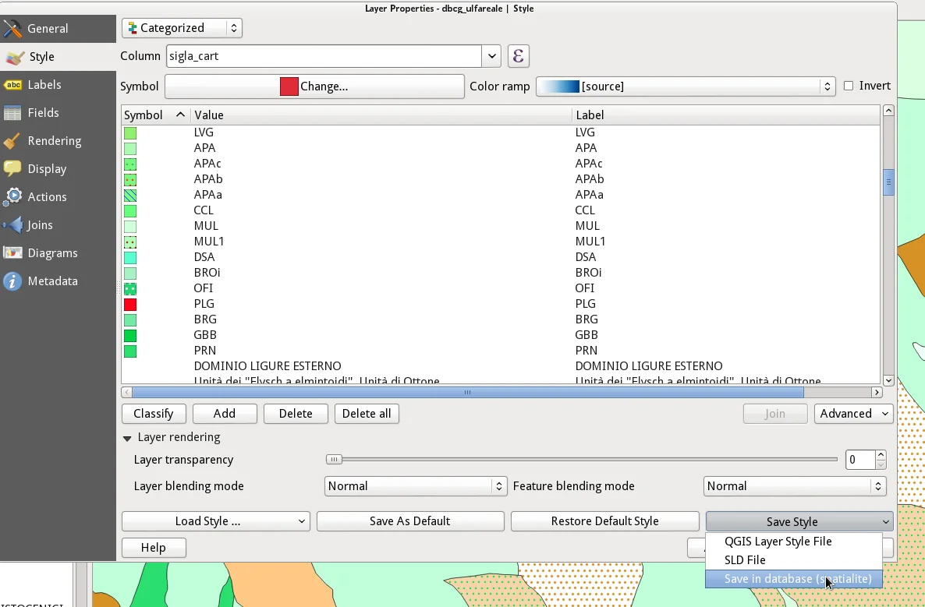This screenshot has width=925, height=607.
Task: Switch to the Rendering brush icon
Action: point(12,141)
